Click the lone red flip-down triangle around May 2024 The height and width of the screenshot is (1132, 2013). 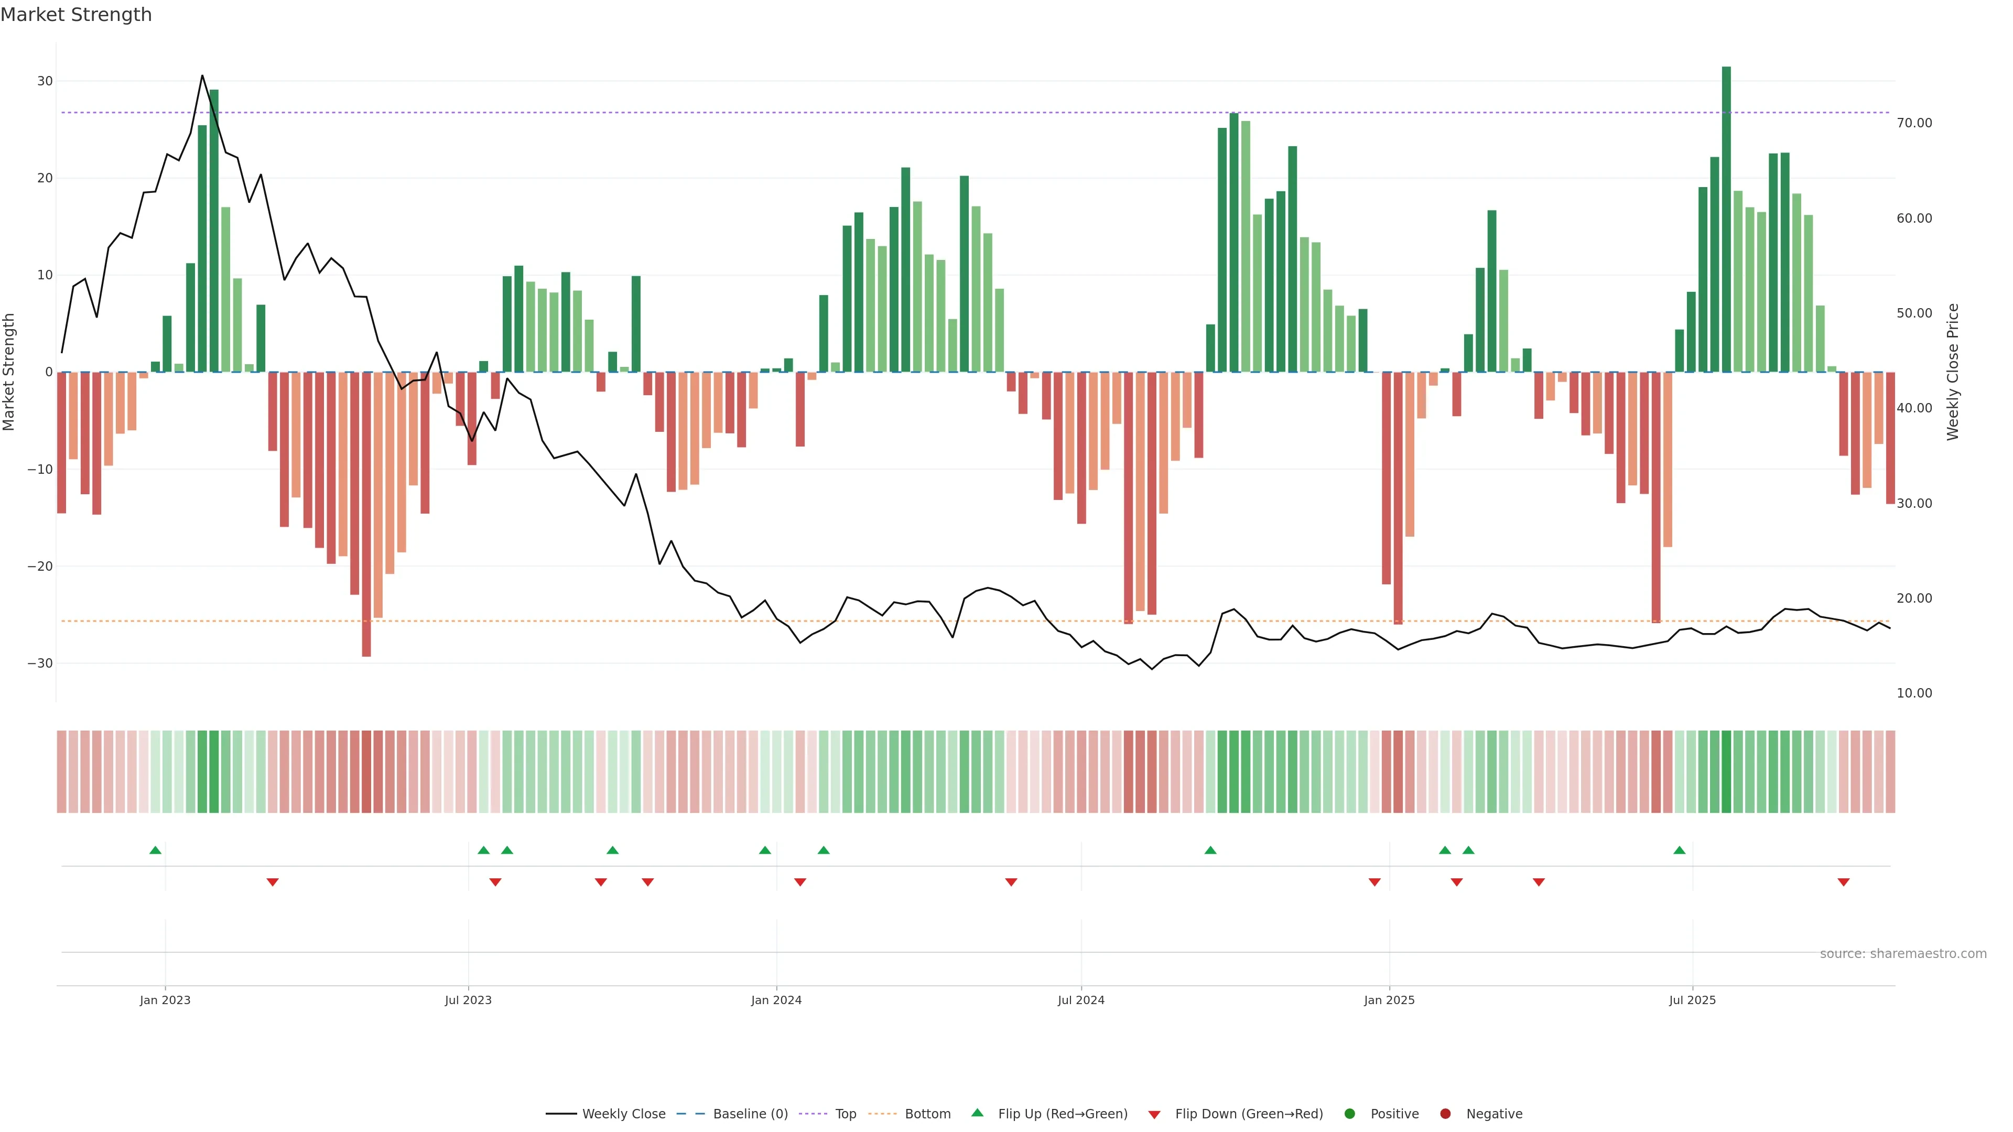[x=1011, y=882]
